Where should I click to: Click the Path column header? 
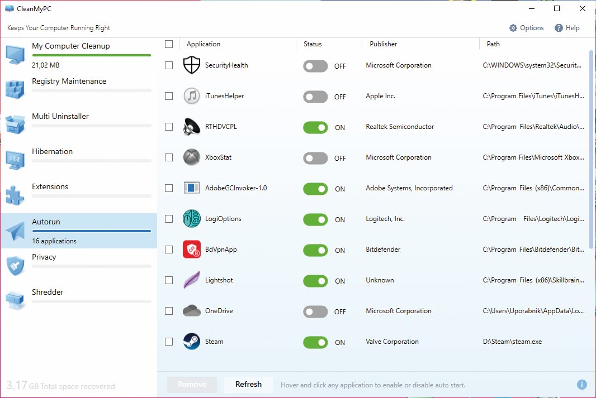(493, 44)
